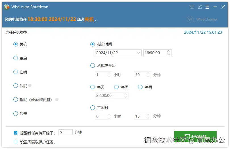This screenshot has height=149, width=230.
Task: Click the 开始任务 button
Action: point(195,137)
